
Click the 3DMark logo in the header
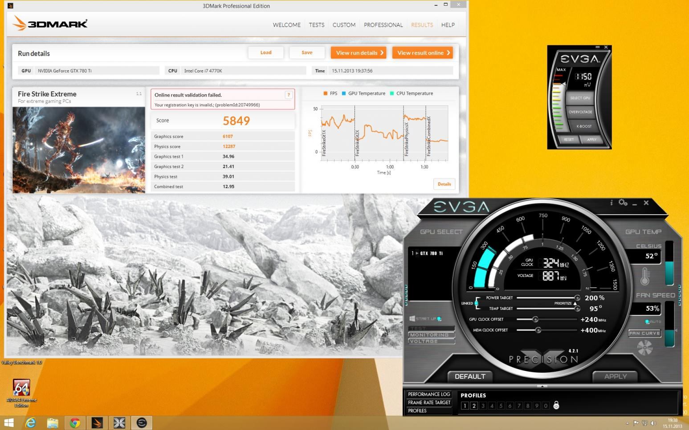point(50,23)
